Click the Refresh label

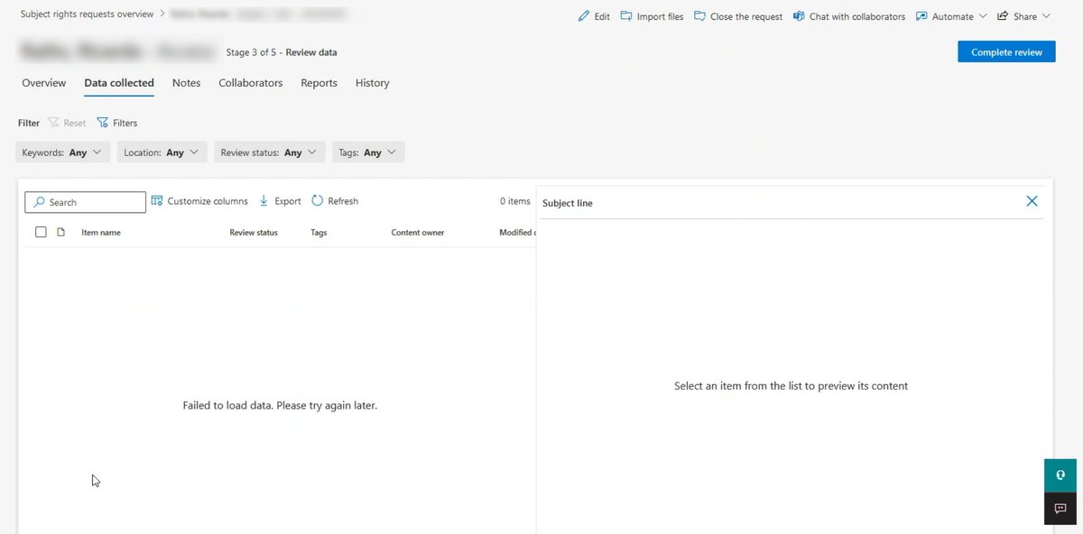click(343, 201)
